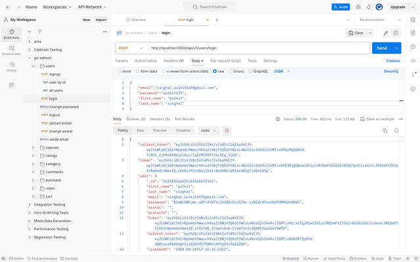This screenshot has width=420, height=262.
Task: Open the History sidebar panel
Action: pyautogui.click(x=12, y=67)
